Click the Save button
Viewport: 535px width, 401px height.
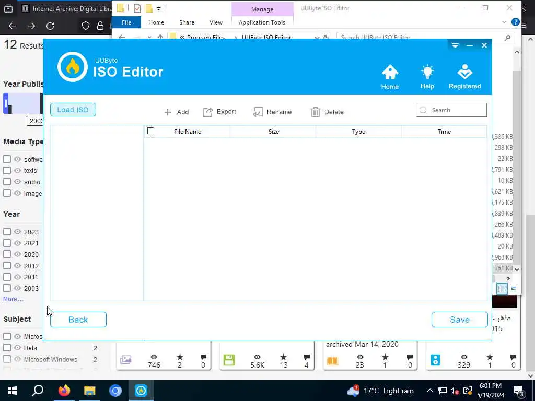(460, 320)
